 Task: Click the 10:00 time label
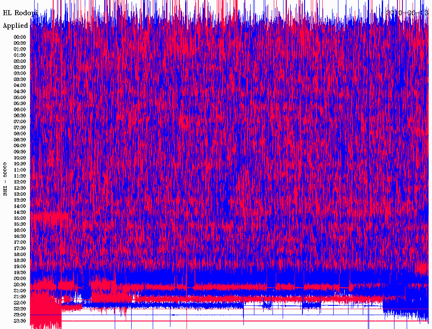[20, 158]
